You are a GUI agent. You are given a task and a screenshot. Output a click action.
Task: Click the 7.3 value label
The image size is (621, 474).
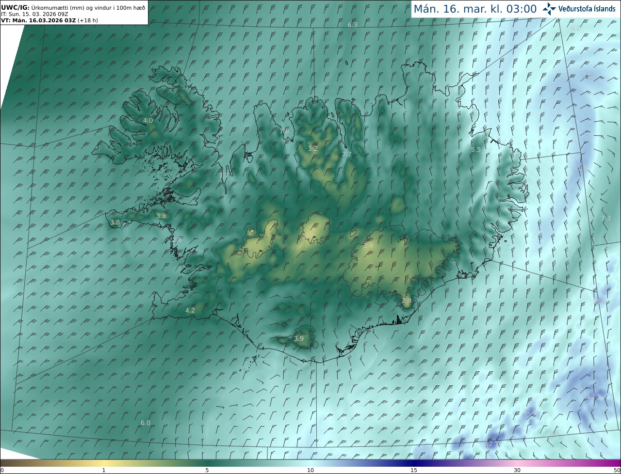click(x=606, y=218)
